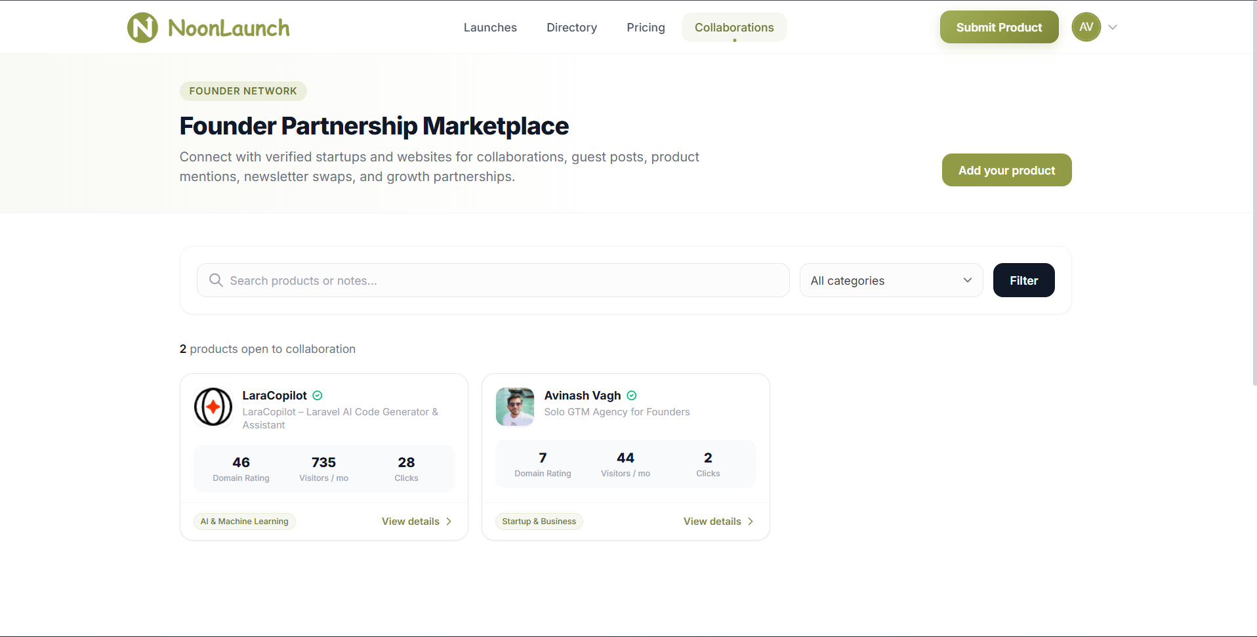The width and height of the screenshot is (1257, 637).
Task: Navigate to the Pricing page
Action: pos(646,28)
